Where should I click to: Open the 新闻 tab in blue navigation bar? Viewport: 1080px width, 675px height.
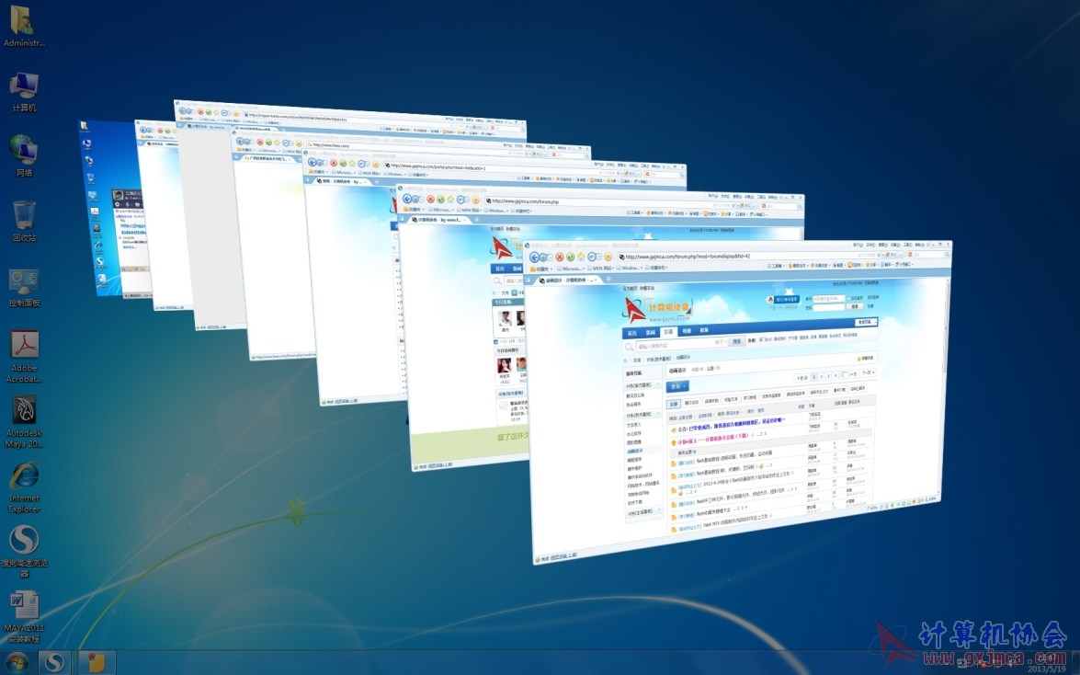click(650, 332)
